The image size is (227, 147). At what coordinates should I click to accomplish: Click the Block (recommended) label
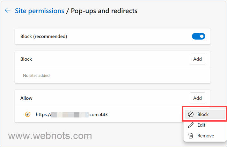pos(44,36)
